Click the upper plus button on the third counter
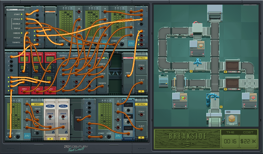This screenshot has height=154, width=263. (54, 68)
